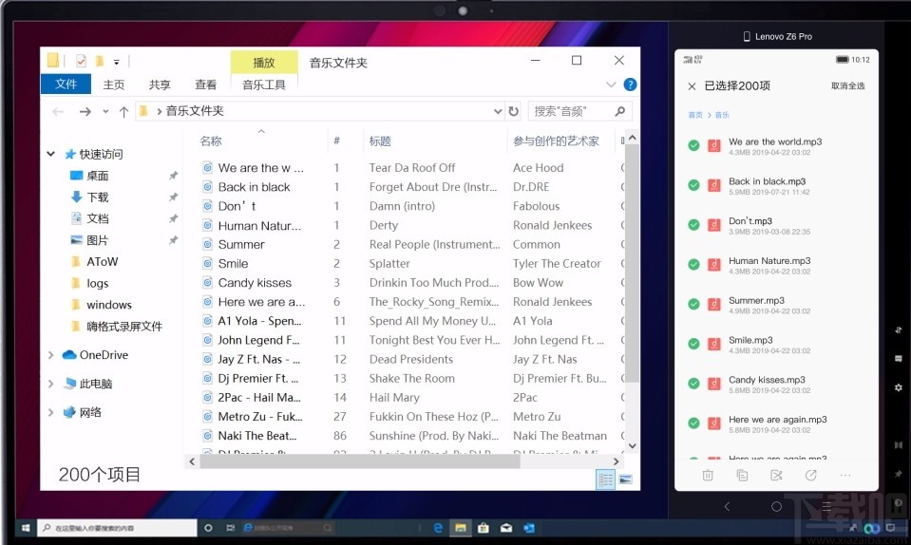Launch Edge browser from taskbar
This screenshot has width=911, height=545.
pyautogui.click(x=438, y=528)
